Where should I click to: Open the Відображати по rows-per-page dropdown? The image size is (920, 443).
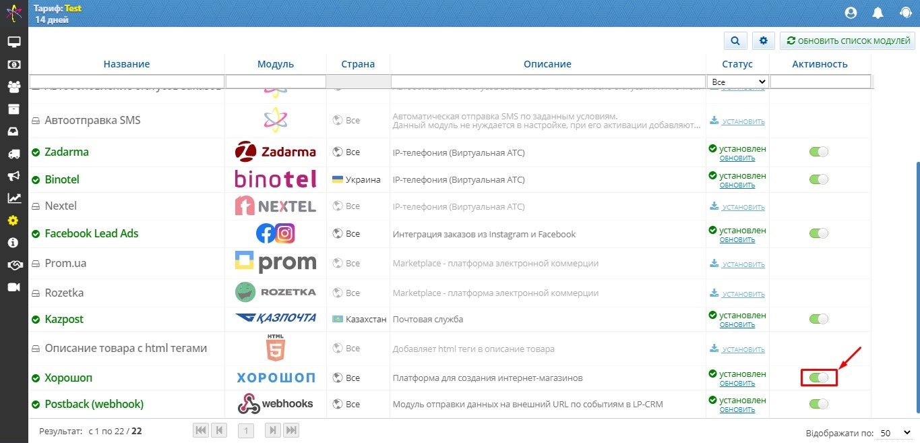pyautogui.click(x=895, y=432)
